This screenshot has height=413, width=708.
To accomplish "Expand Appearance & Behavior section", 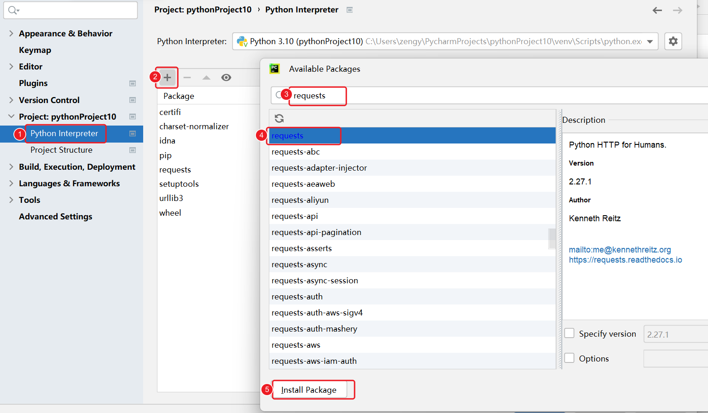I will pyautogui.click(x=11, y=33).
